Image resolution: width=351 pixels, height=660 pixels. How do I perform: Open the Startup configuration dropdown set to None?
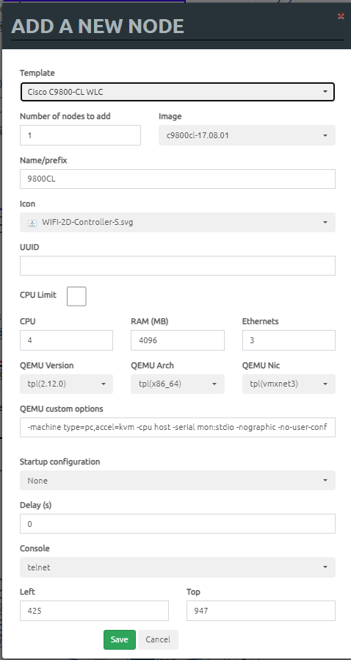178,480
